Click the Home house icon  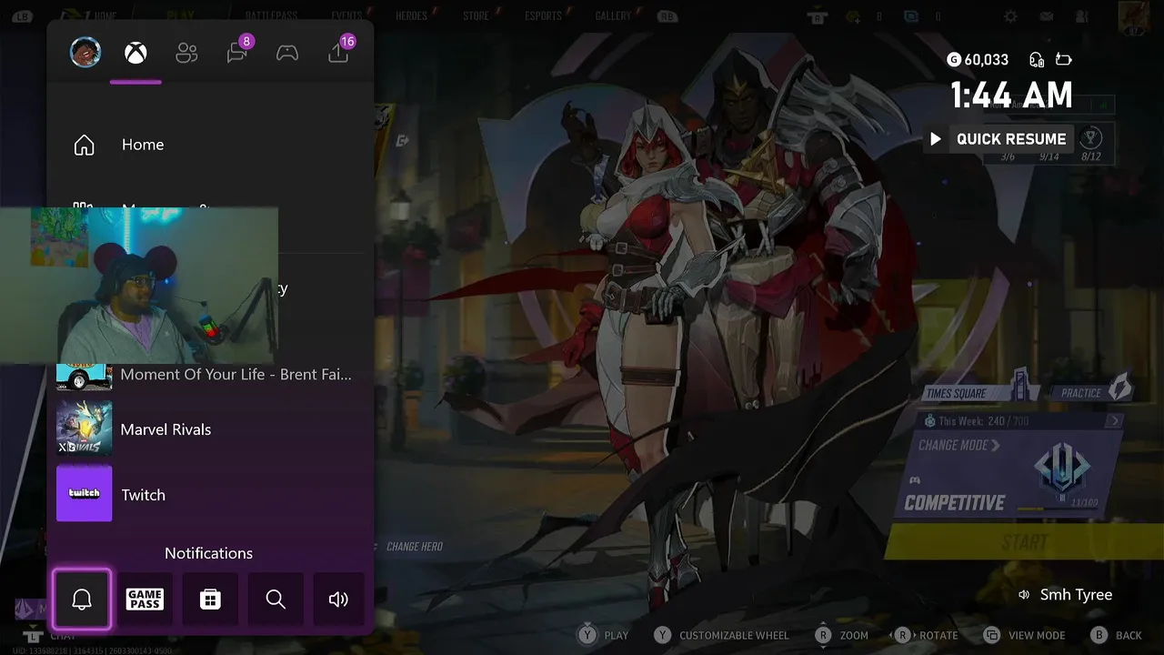84,145
